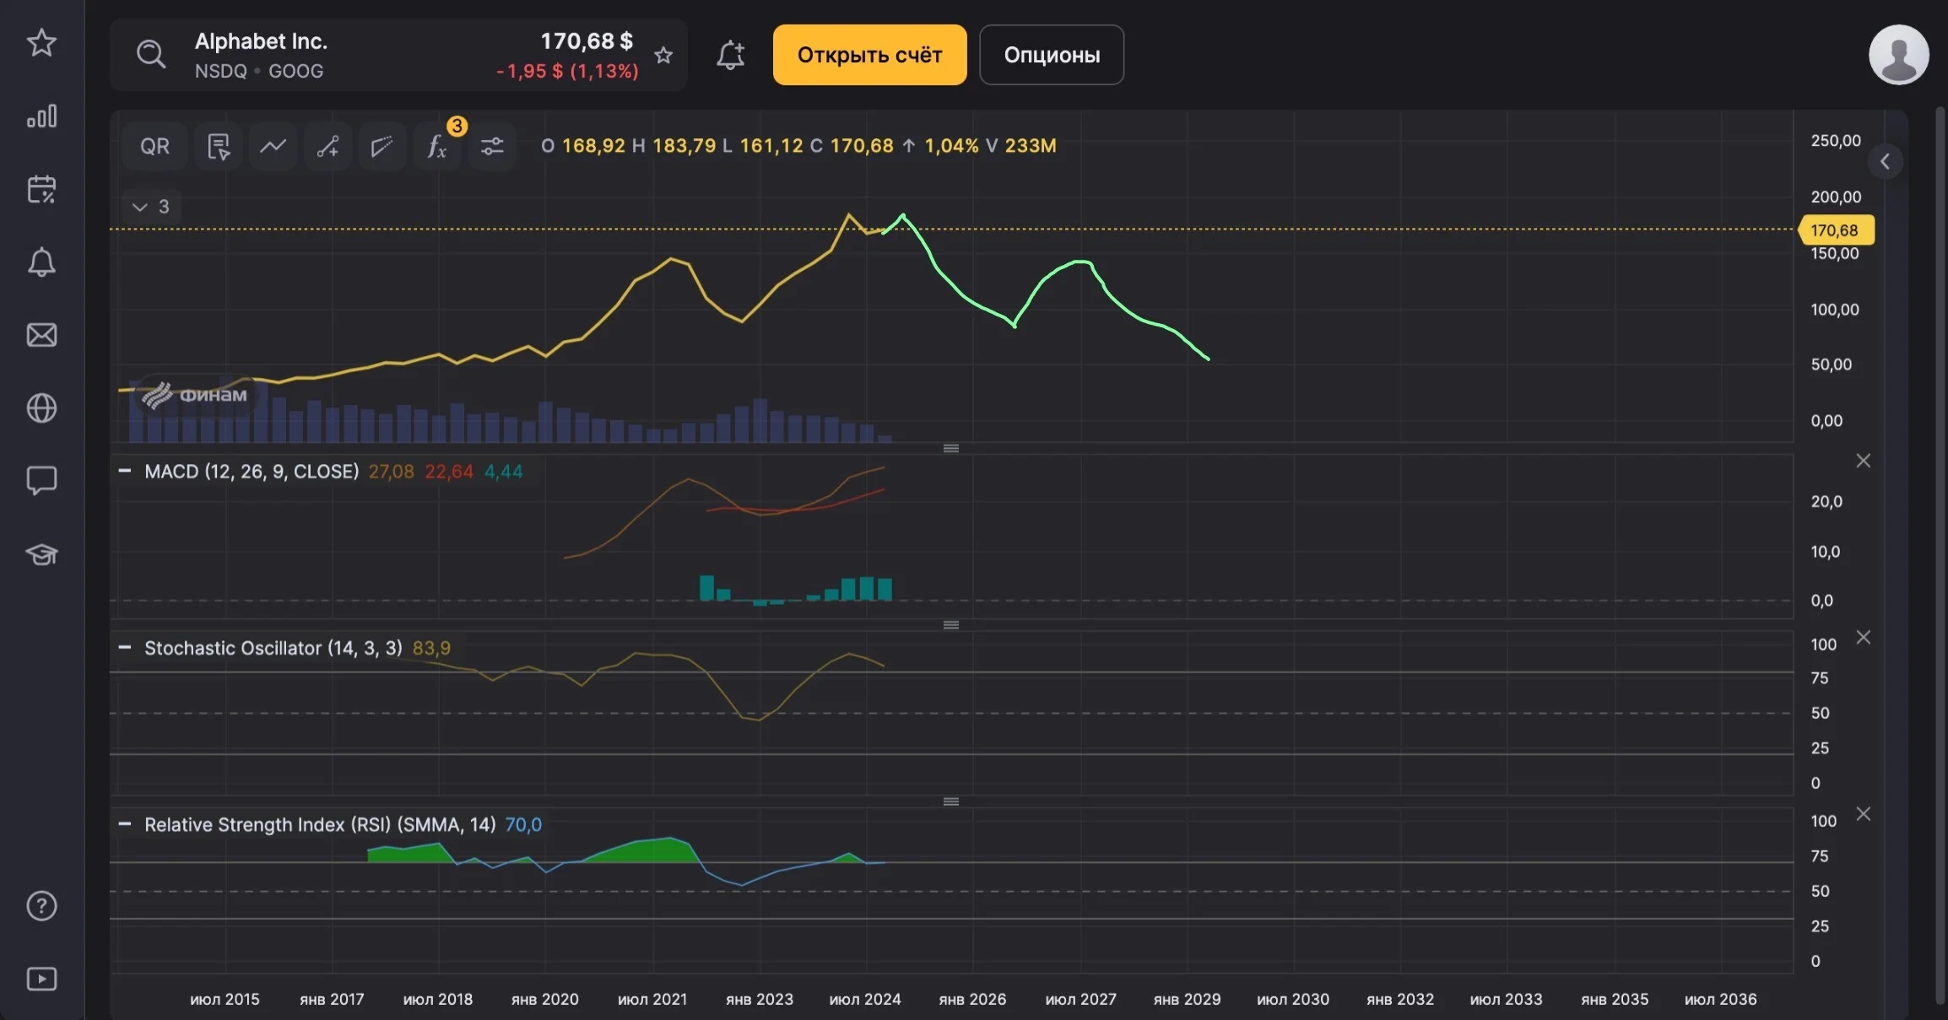The height and width of the screenshot is (1020, 1948).
Task: Click the pane resize handle above Stochastic
Action: coord(951,624)
